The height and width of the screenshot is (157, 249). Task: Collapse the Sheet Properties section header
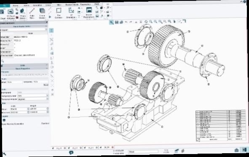click(x=24, y=69)
